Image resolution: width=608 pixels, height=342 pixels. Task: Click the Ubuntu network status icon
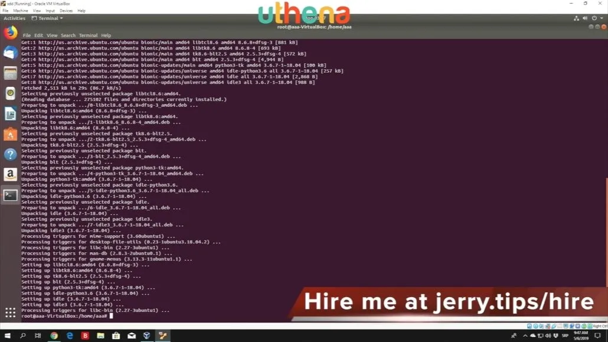(x=576, y=18)
